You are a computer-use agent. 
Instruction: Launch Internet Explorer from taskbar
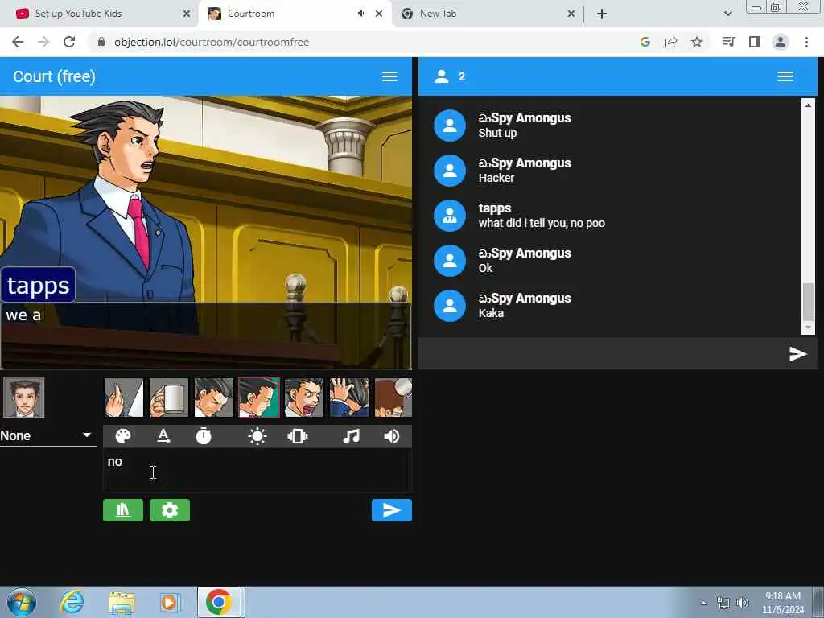point(72,602)
